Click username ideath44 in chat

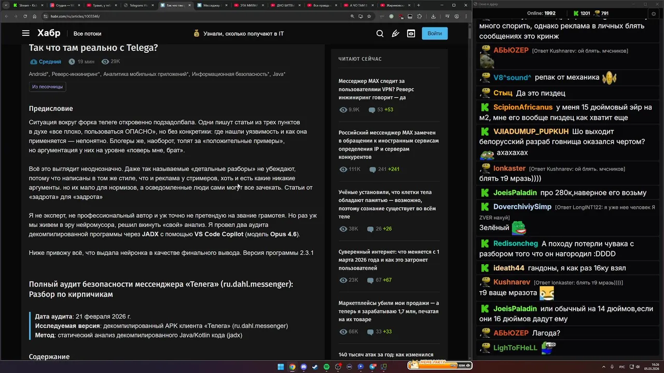(x=509, y=268)
